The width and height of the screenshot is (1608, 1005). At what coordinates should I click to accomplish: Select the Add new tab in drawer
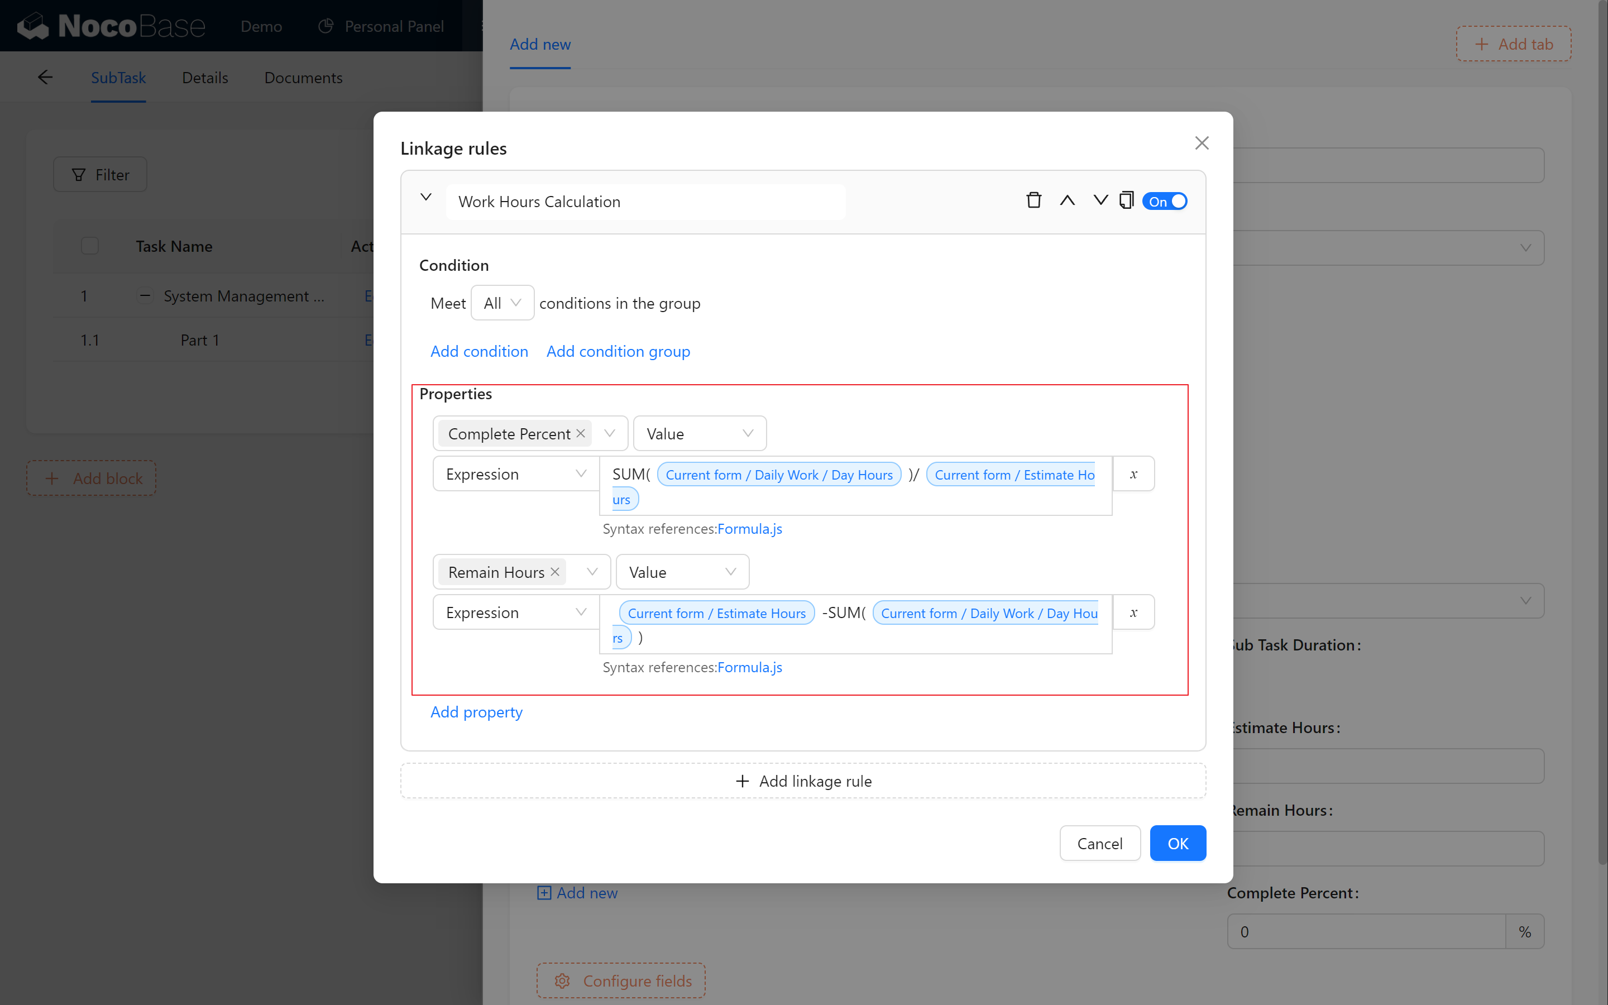pos(540,45)
